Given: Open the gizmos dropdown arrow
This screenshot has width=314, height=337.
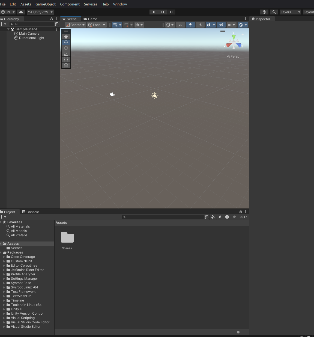Looking at the screenshot, I should (x=246, y=25).
